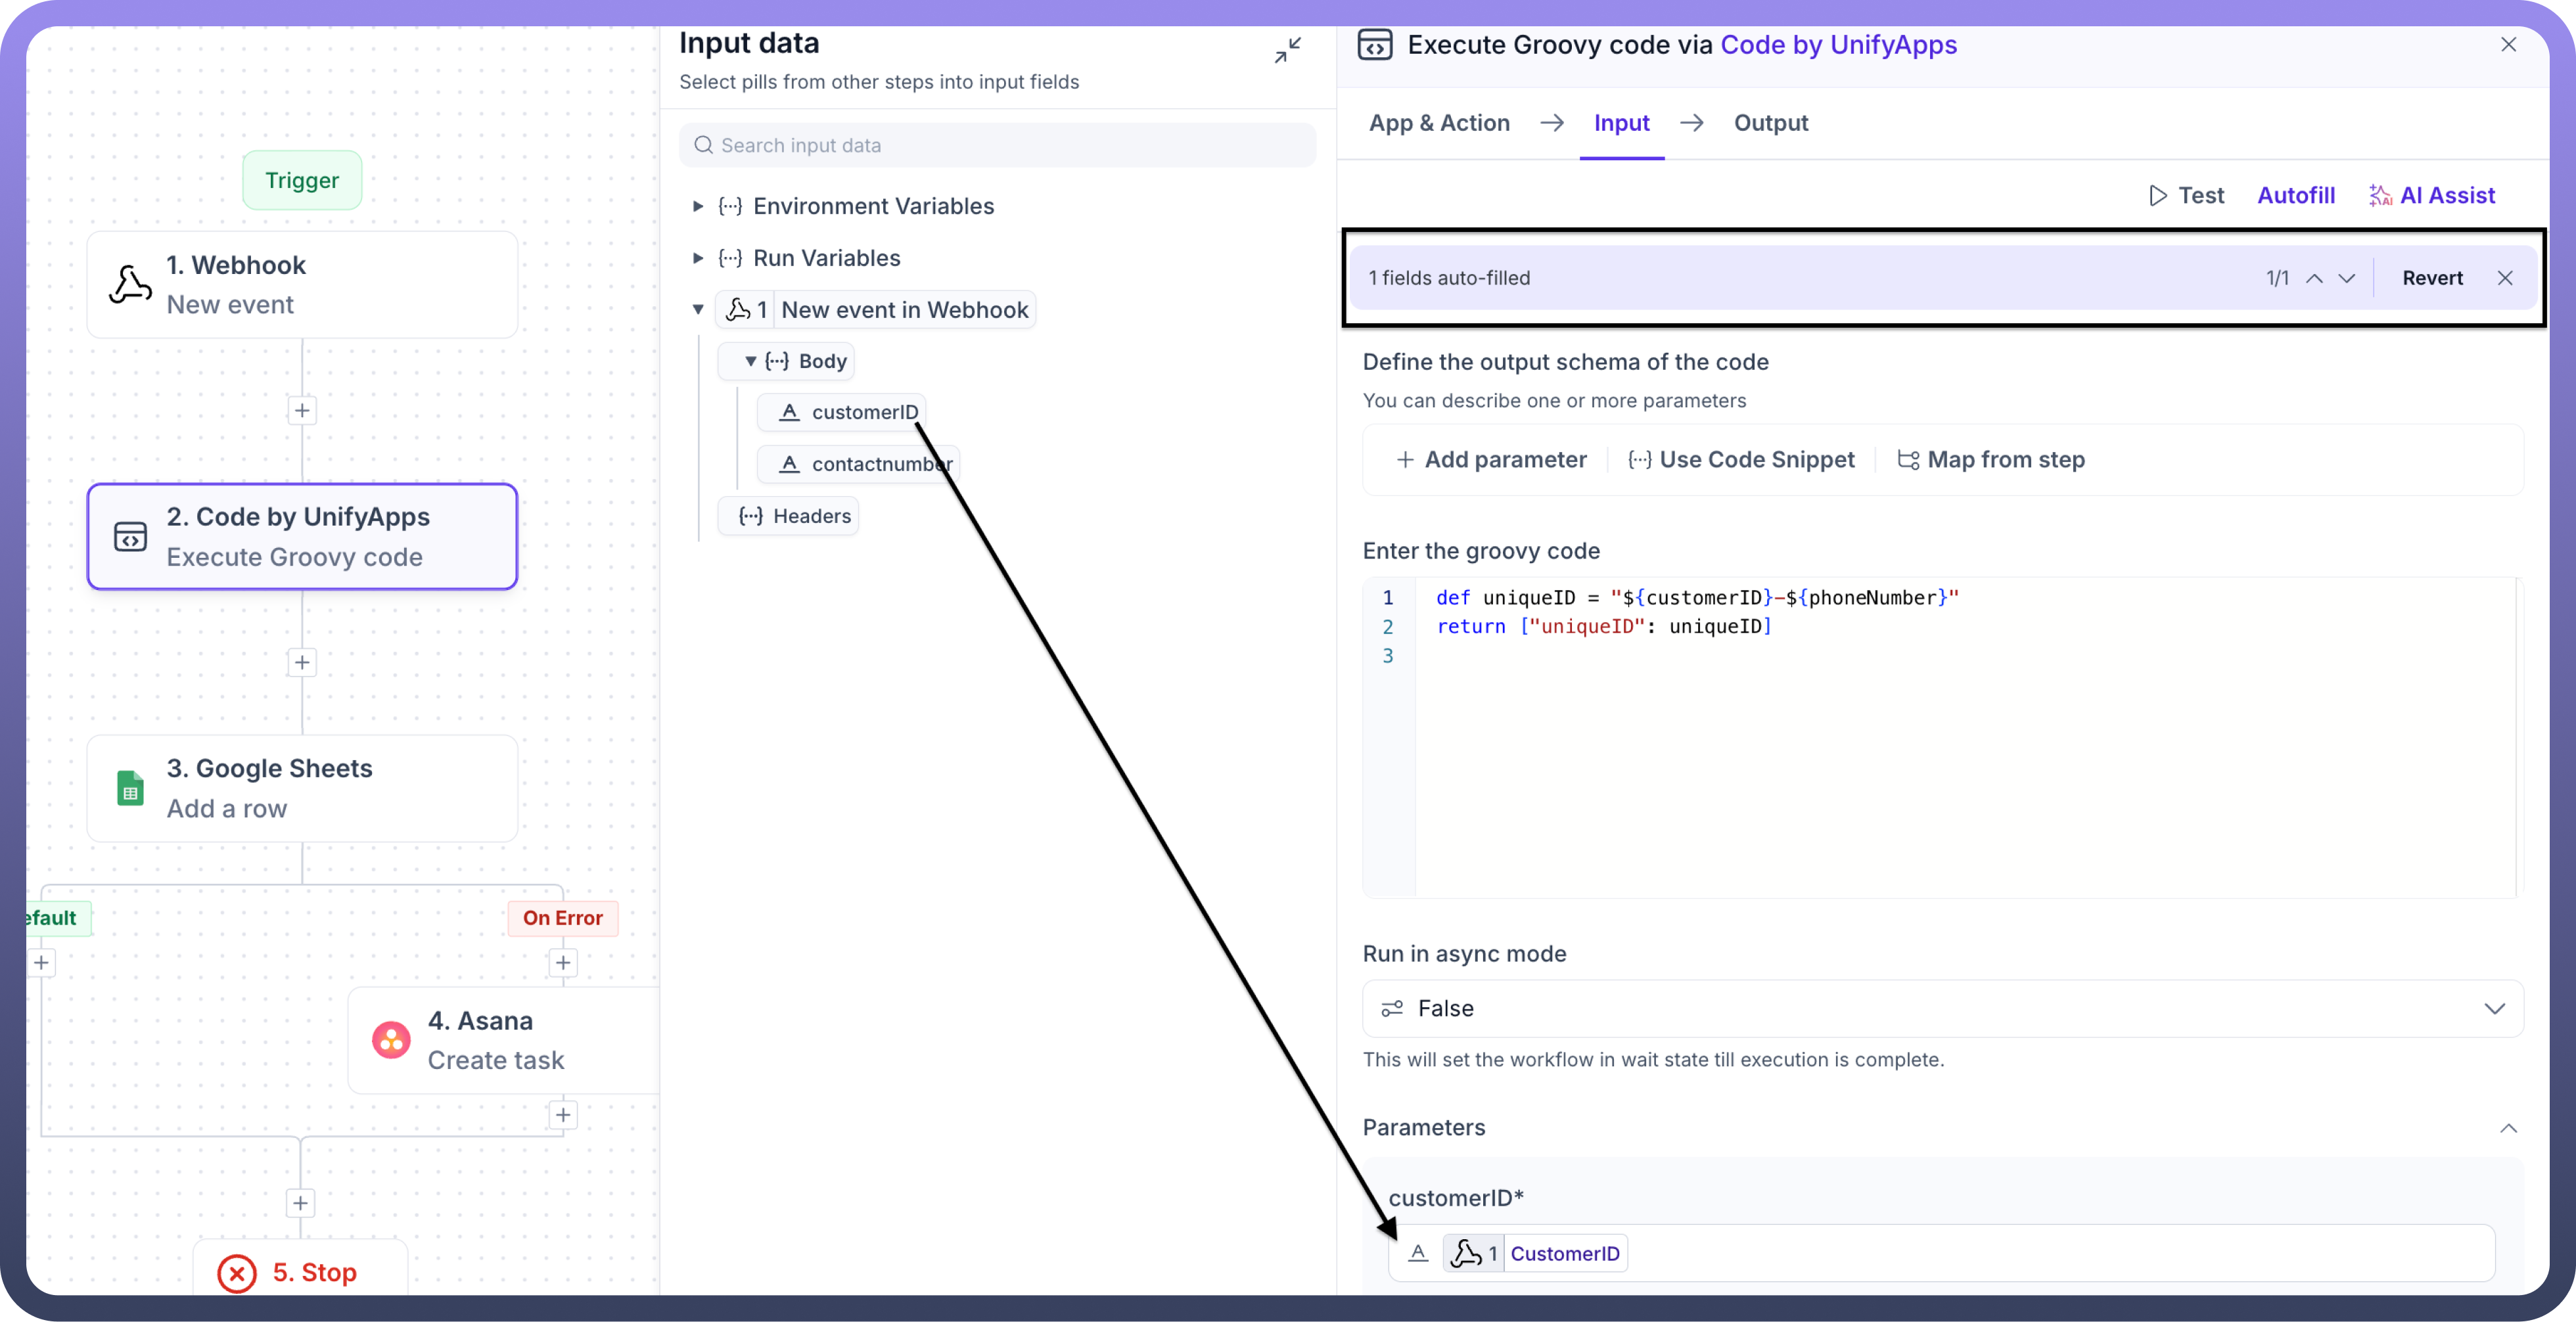This screenshot has height=1322, width=2576.
Task: Expand Environment Variables tree node
Action: [698, 206]
